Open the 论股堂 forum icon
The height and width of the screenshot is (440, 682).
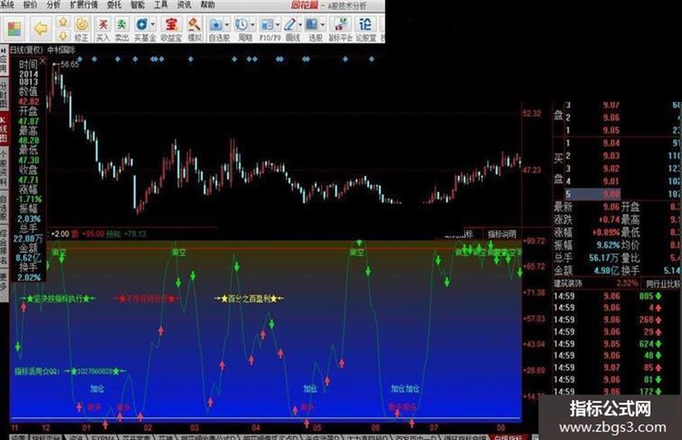pos(365,29)
